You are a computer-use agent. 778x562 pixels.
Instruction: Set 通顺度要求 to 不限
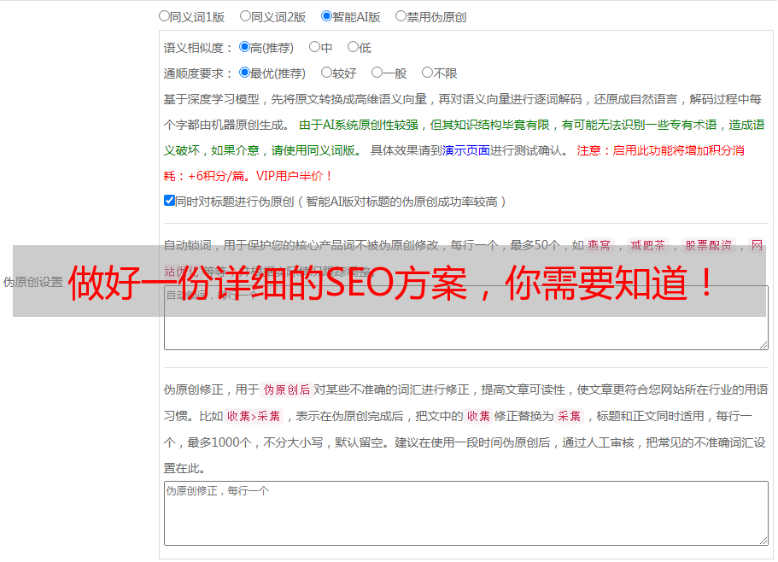pos(427,73)
